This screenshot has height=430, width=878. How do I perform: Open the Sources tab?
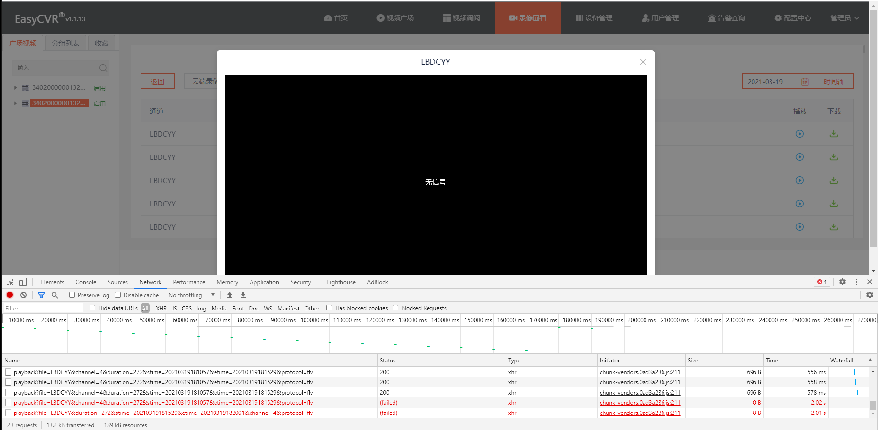point(118,282)
